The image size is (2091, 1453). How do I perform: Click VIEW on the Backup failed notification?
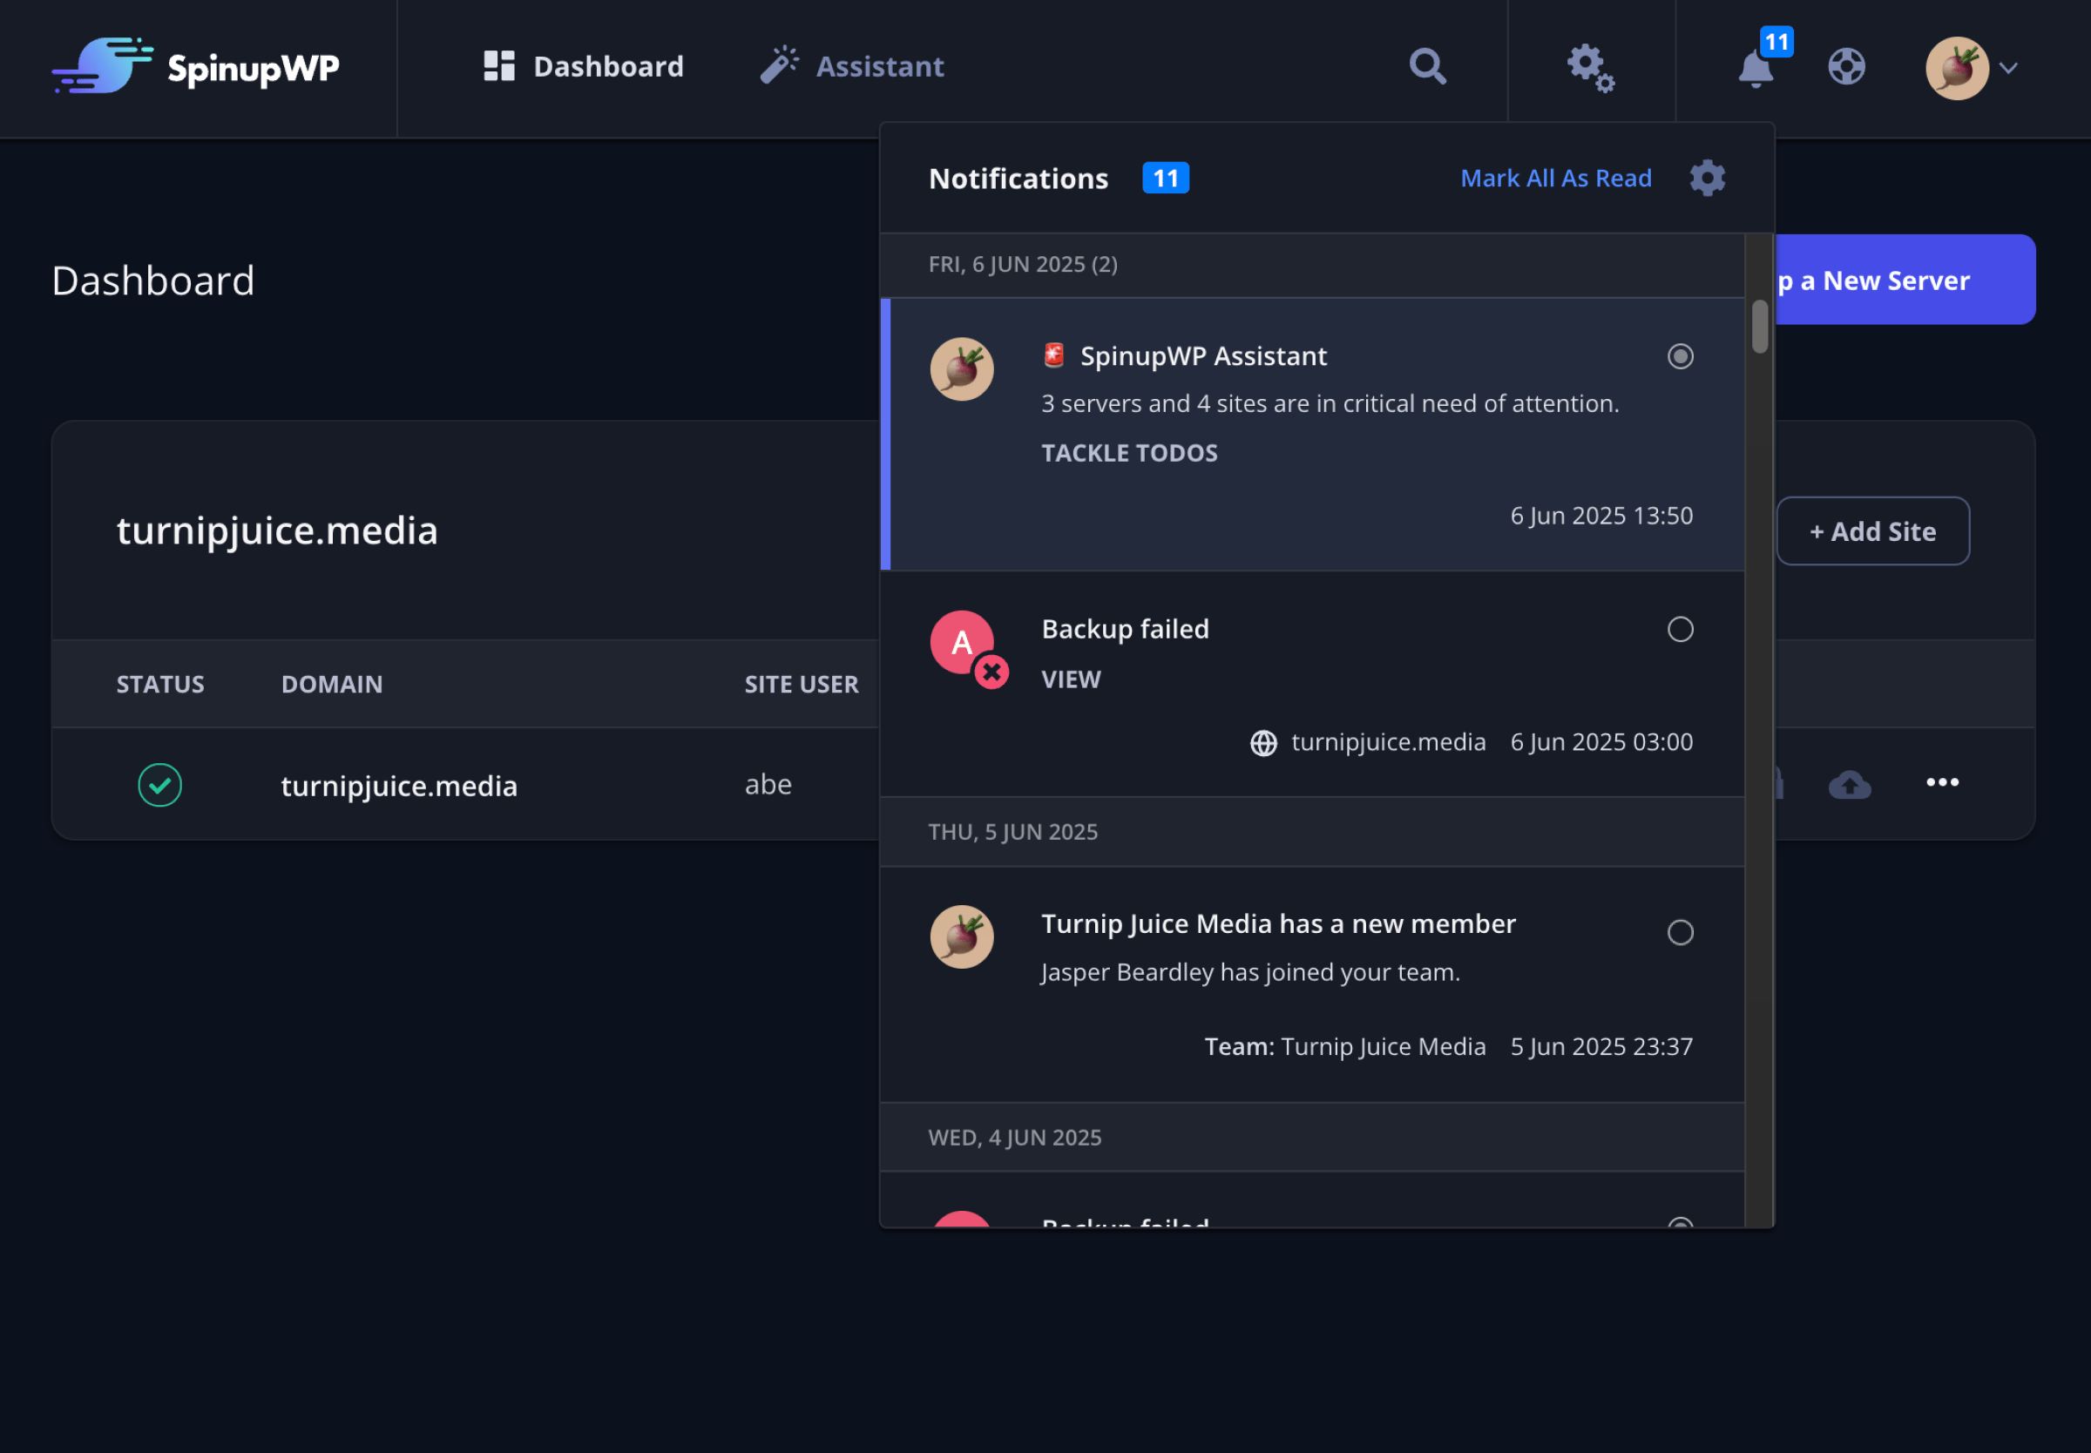pyautogui.click(x=1071, y=679)
